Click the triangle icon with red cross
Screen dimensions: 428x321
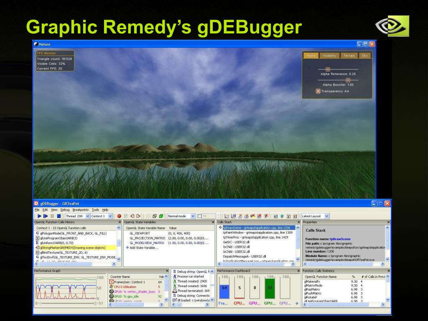240,216
